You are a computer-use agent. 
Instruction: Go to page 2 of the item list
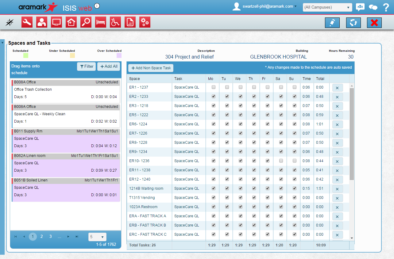pyautogui.click(x=42, y=237)
